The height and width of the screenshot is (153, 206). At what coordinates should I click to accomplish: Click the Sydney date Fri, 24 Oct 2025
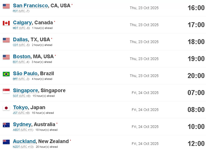[145, 127]
